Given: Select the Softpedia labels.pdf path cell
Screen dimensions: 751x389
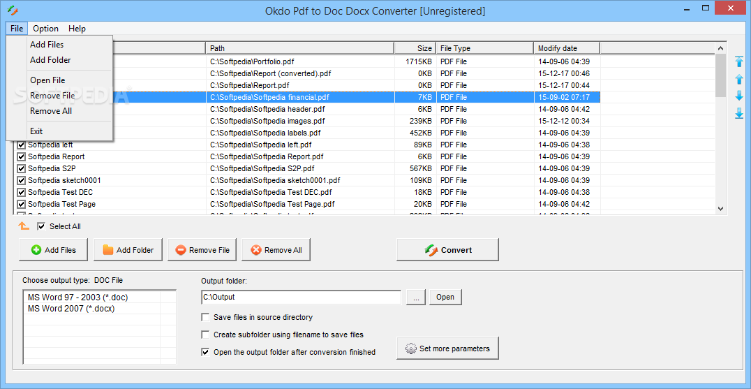Looking at the screenshot, I should click(x=300, y=133).
